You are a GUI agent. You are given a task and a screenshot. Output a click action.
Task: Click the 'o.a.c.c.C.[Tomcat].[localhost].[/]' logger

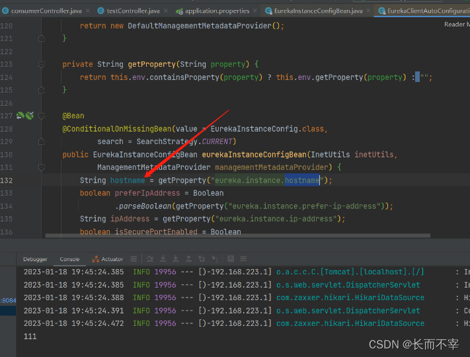[350, 272]
